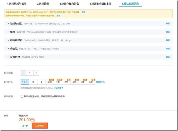
Task: Go to step 1.选择地域与机型 tab
Action: pyautogui.click(x=17, y=4)
